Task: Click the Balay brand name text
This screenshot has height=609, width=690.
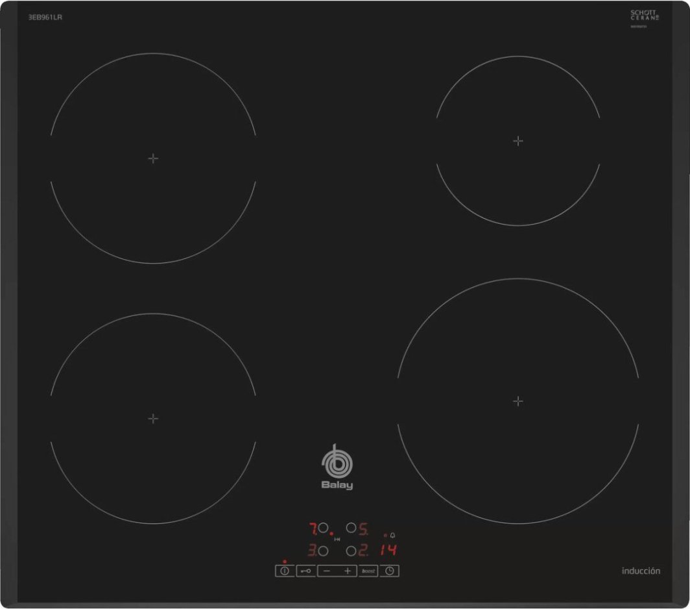Action: click(x=337, y=485)
